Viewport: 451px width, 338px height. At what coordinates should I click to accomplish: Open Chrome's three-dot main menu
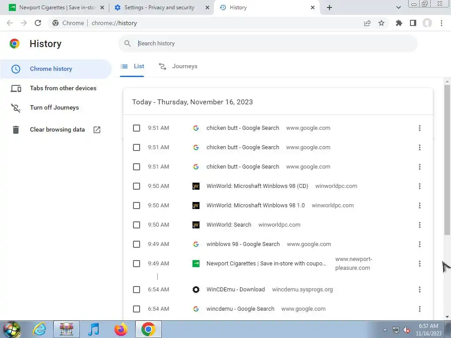coord(441,23)
